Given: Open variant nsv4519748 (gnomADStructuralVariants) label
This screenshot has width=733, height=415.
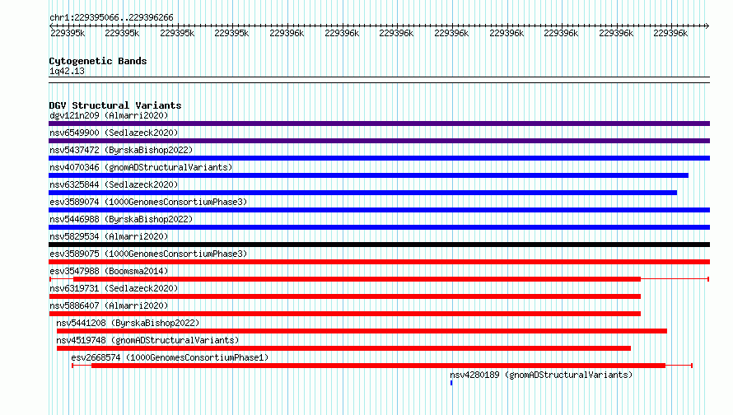Looking at the screenshot, I should point(147,340).
